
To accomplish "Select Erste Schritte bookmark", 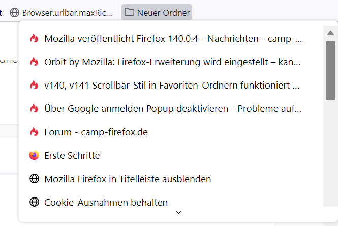I will pyautogui.click(x=72, y=155).
